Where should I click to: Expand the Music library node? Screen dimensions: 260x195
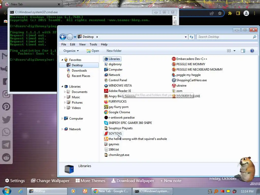click(x=65, y=97)
